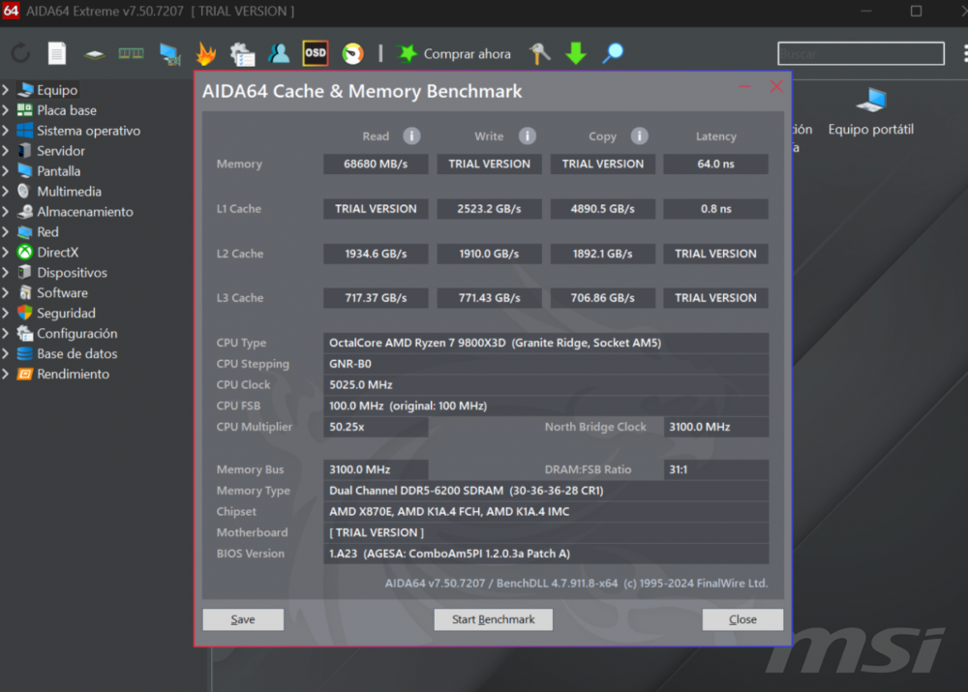
Task: Click the green download arrow icon
Action: tap(576, 54)
